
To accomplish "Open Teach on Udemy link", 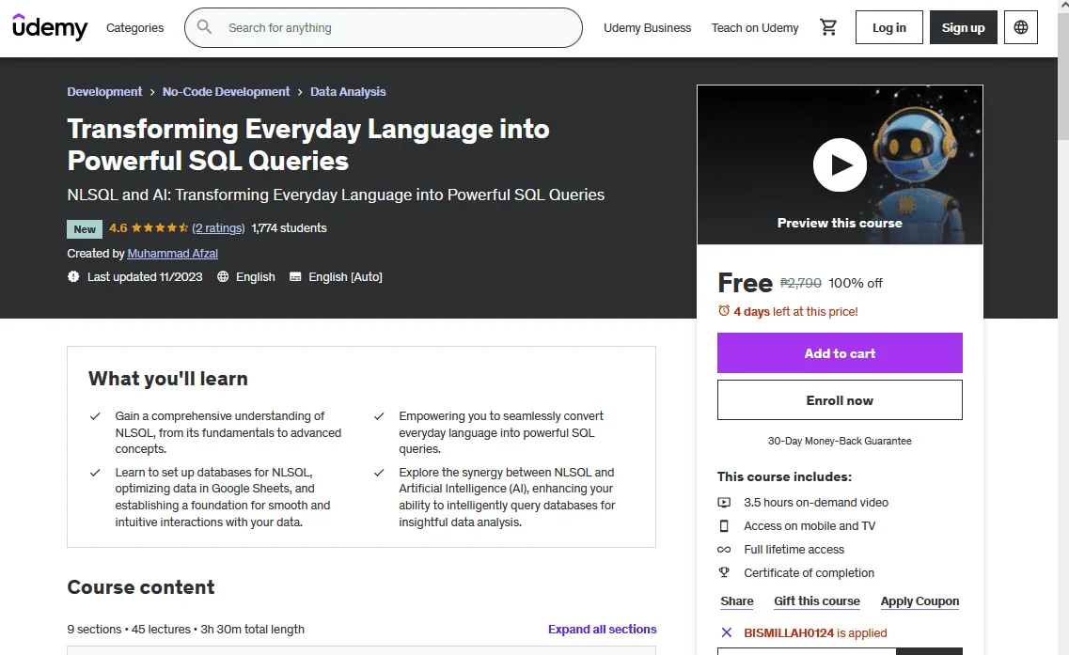I will (x=755, y=28).
